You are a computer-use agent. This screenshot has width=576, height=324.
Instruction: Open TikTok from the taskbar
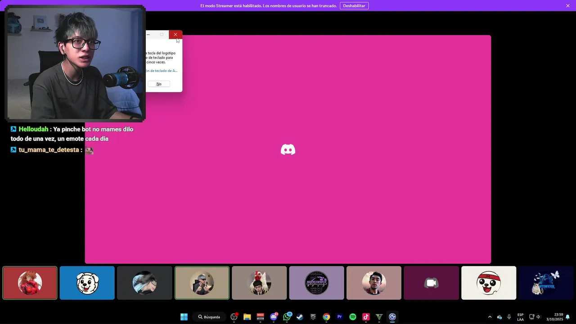coord(366,317)
